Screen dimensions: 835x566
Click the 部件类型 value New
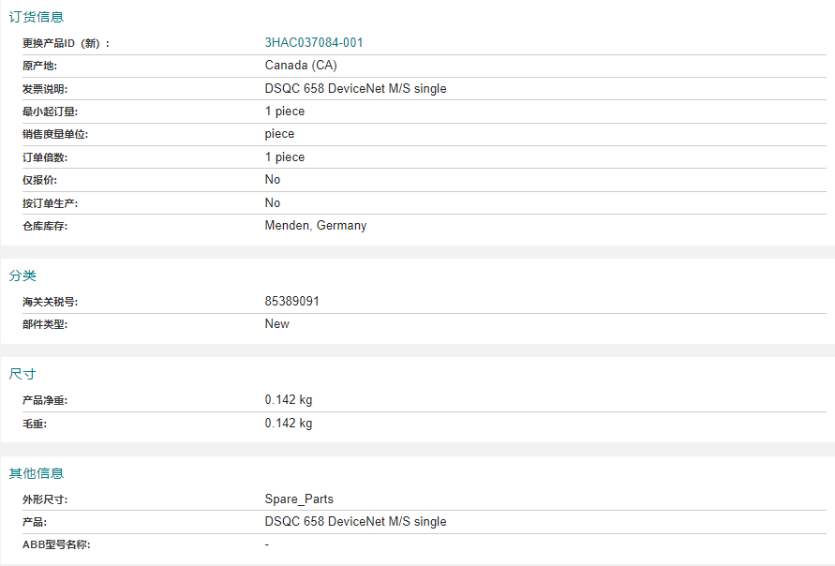tap(276, 323)
